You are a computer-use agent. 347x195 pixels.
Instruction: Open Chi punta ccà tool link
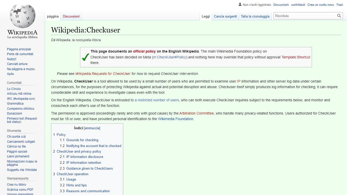(16, 137)
